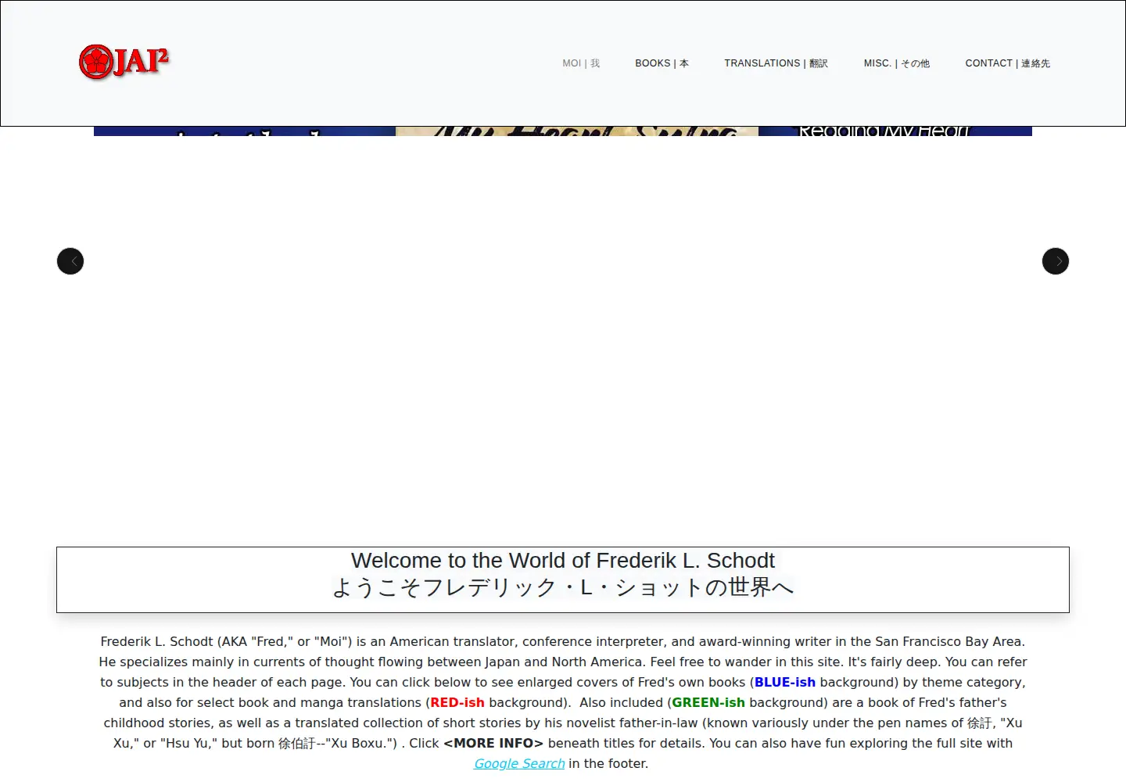Click the bold "<MORE INFO>" text
1126x782 pixels.
(493, 743)
